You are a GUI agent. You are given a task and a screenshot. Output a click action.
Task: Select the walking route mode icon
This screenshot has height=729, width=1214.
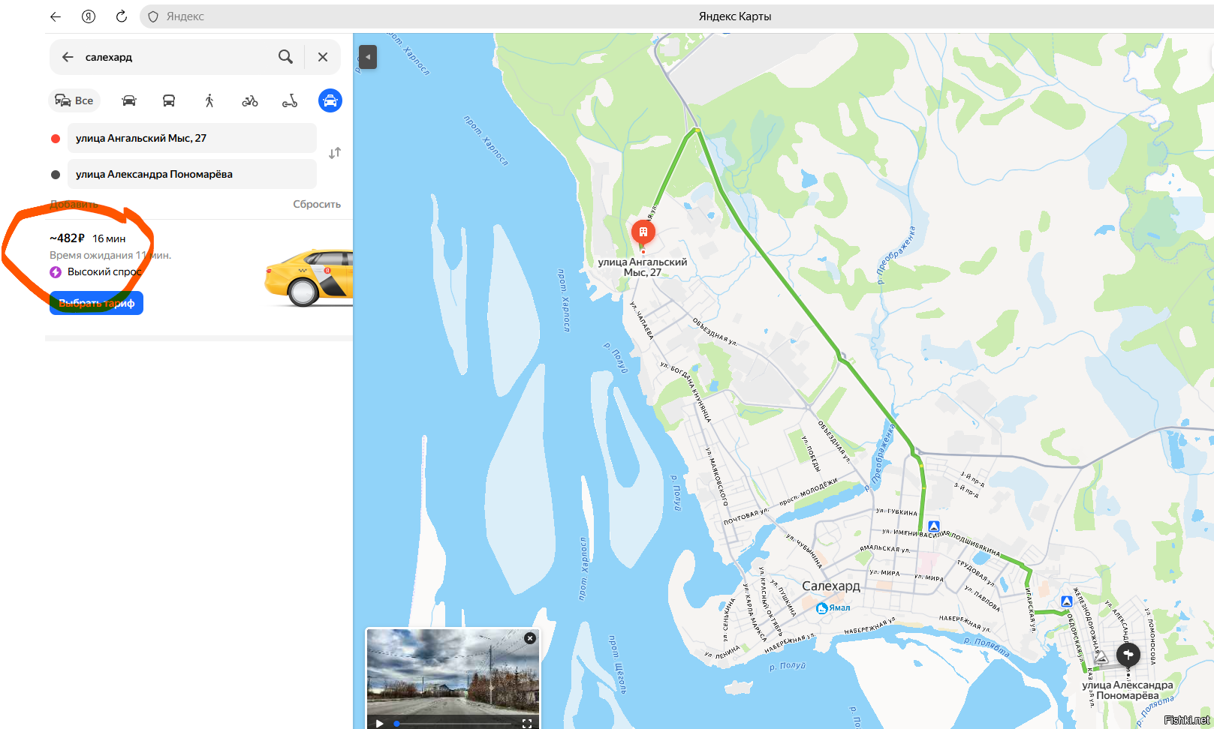209,100
